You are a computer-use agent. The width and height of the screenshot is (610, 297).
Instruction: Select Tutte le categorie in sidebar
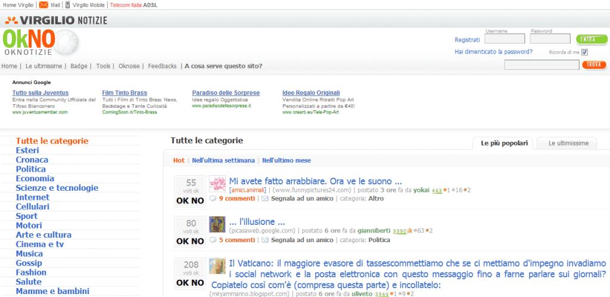pyautogui.click(x=52, y=141)
